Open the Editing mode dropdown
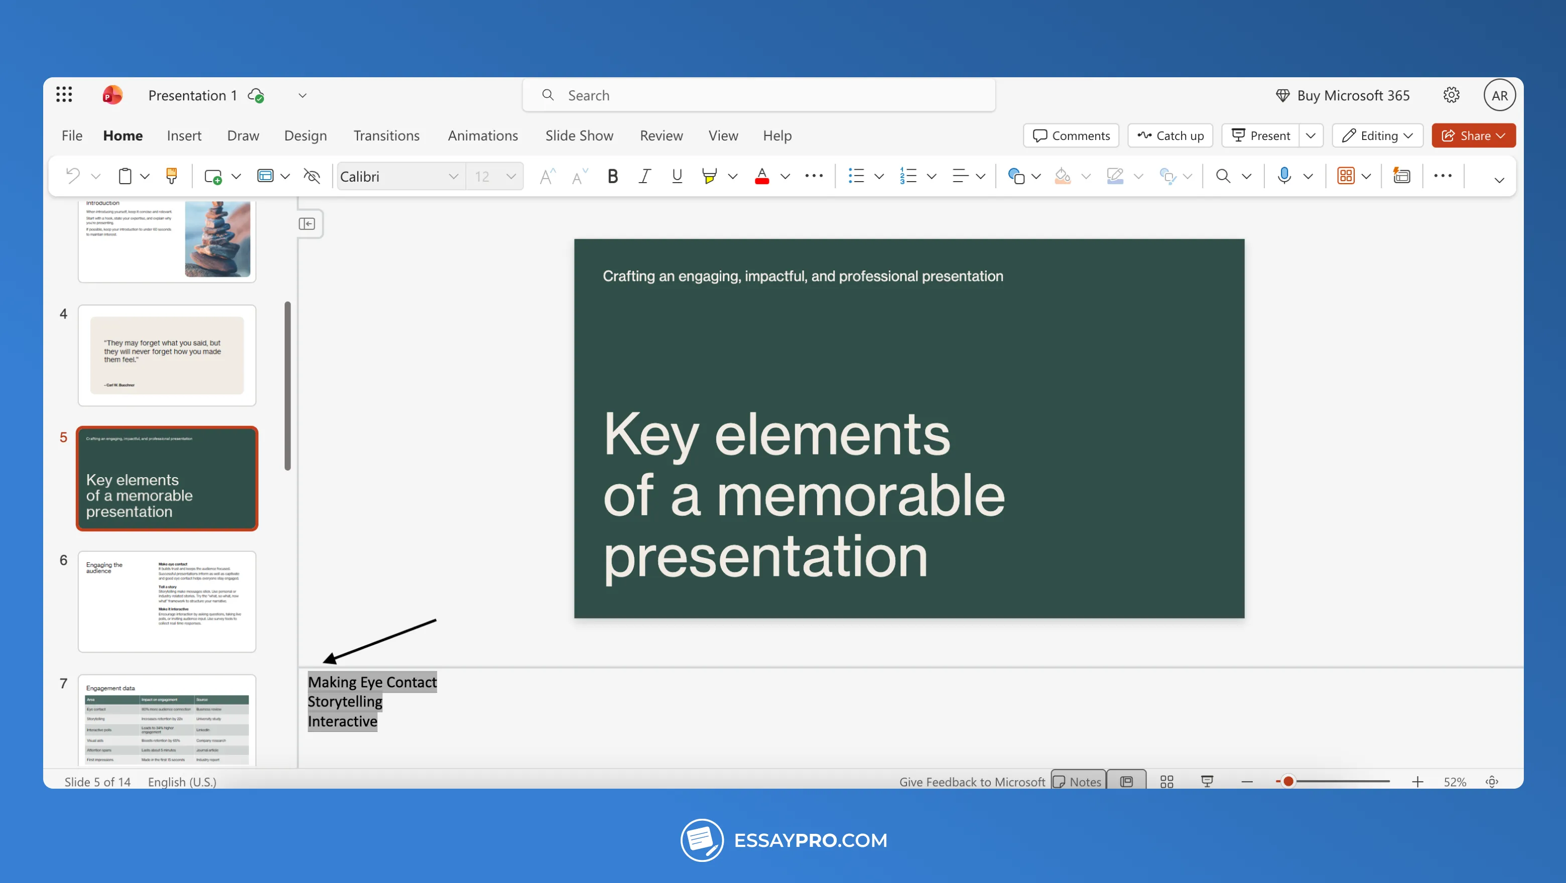This screenshot has width=1566, height=883. [1378, 135]
